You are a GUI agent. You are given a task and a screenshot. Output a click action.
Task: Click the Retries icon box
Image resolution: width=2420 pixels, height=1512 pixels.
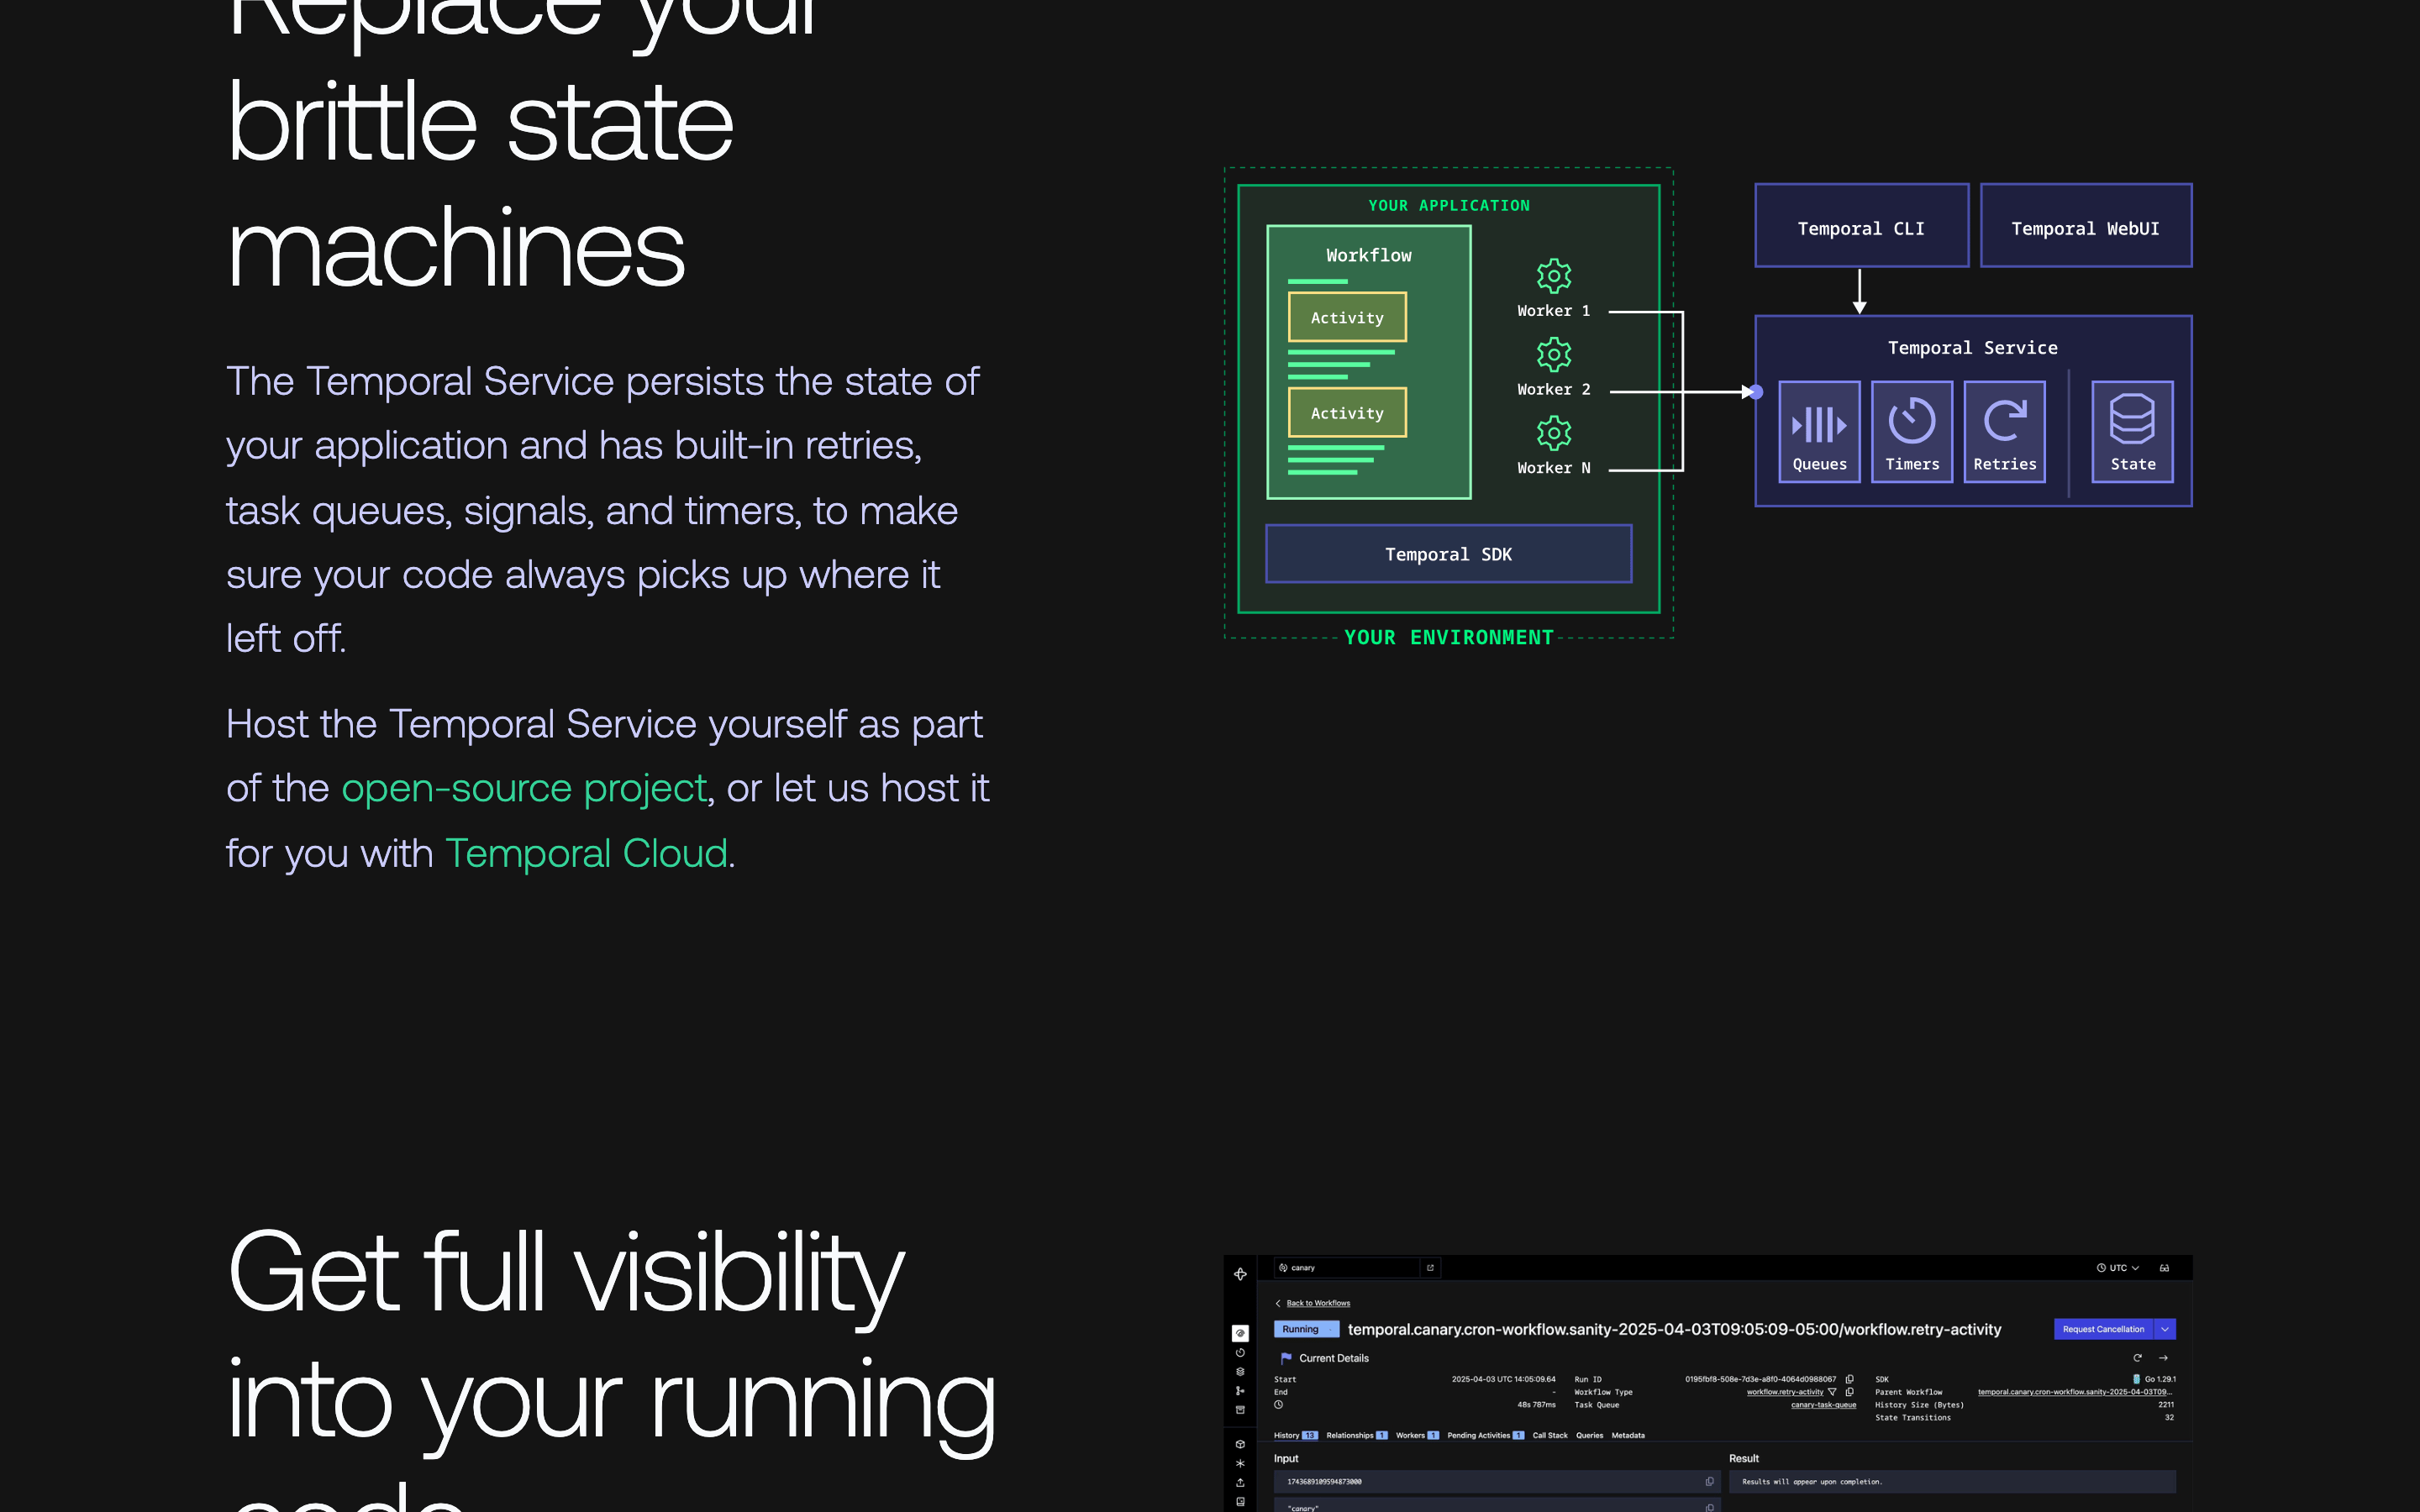(2004, 432)
